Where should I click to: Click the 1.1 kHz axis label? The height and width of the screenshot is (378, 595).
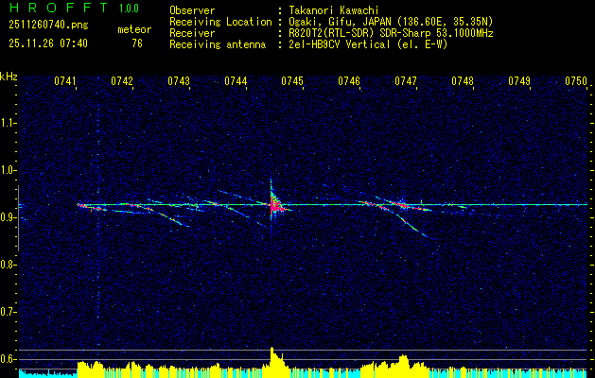coord(8,123)
